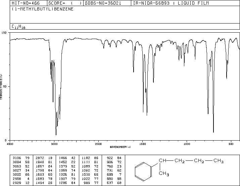
Task: Click peak value 1466 in the table
Action: tap(63, 158)
